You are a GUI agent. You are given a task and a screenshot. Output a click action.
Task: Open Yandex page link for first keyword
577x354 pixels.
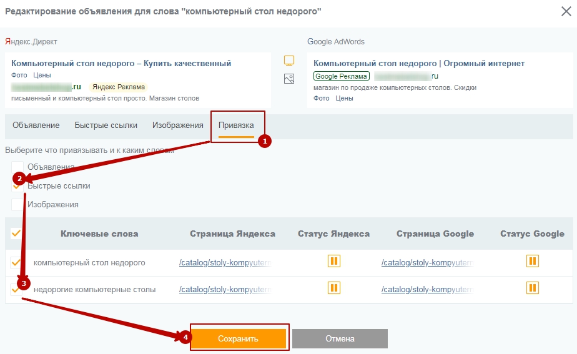[x=225, y=263]
